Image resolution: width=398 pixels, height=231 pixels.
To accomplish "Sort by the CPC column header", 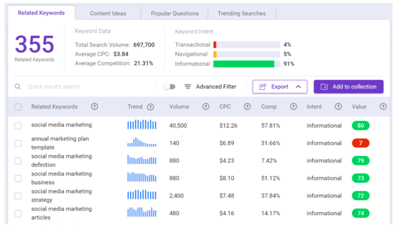I will coord(225,107).
